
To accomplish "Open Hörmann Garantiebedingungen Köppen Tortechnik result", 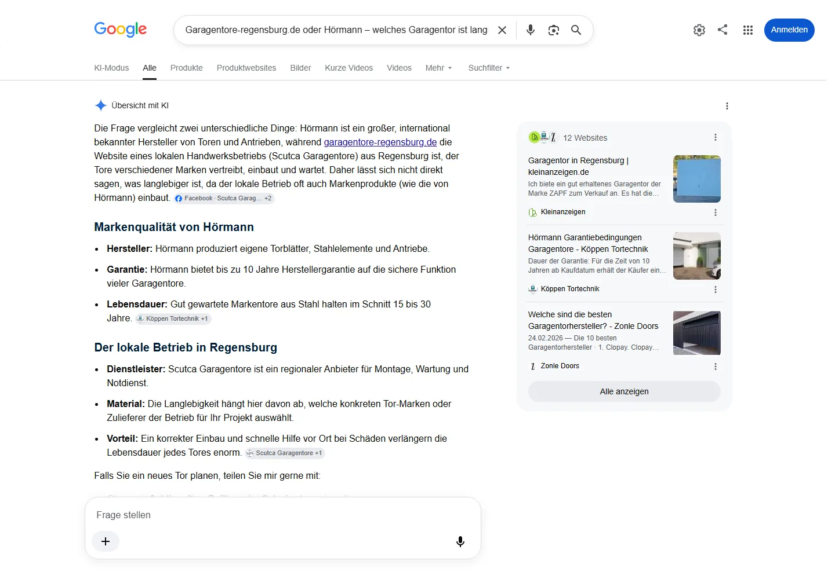I will [x=588, y=243].
